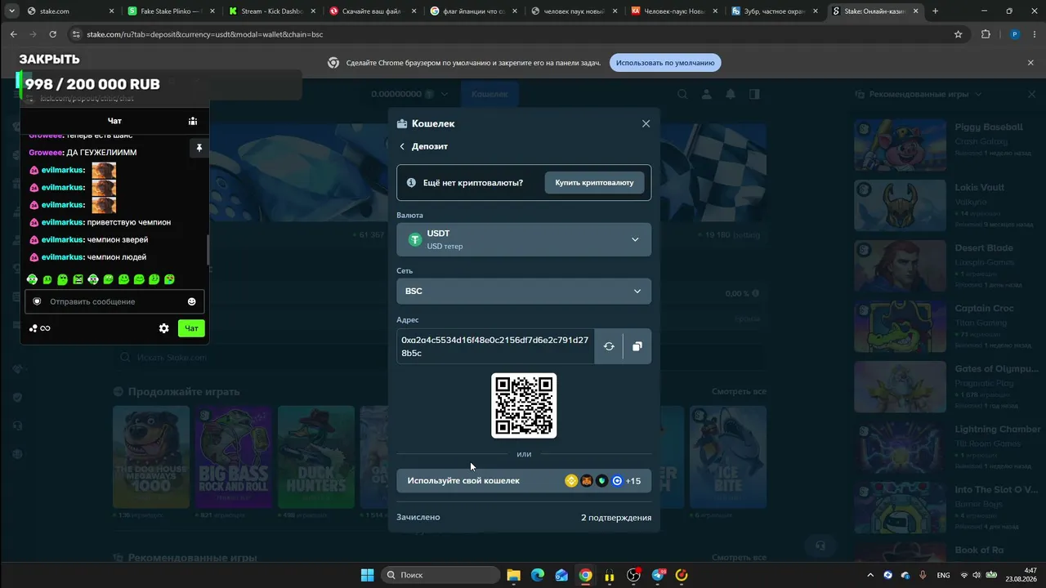This screenshot has width=1046, height=588.
Task: Toggle the Stake side panel icon
Action: point(754,94)
